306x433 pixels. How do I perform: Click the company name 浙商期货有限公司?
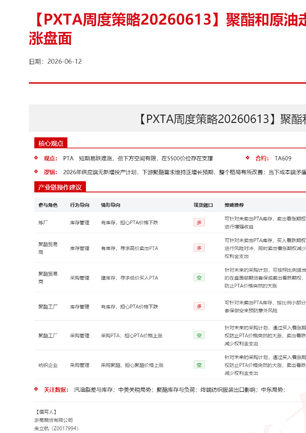pyautogui.click(x=54, y=420)
